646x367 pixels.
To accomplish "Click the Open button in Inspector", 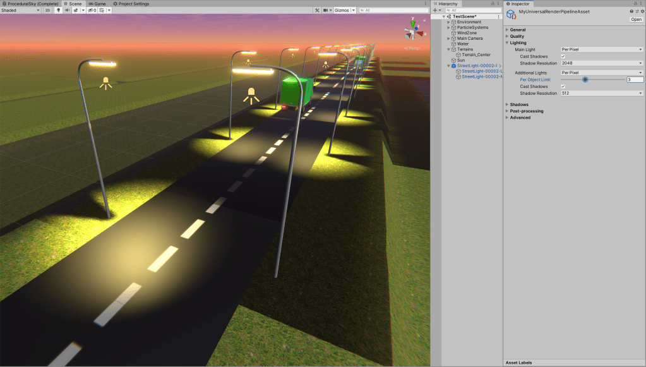I will 636,20.
